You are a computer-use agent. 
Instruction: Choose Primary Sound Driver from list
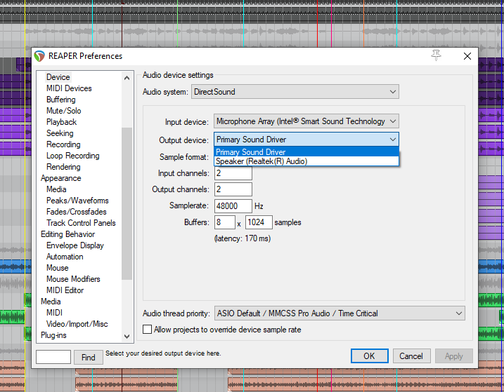(x=251, y=152)
